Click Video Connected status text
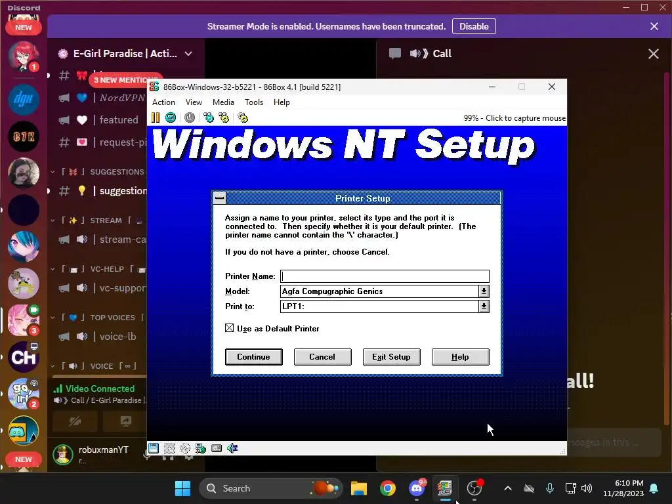 [100, 388]
